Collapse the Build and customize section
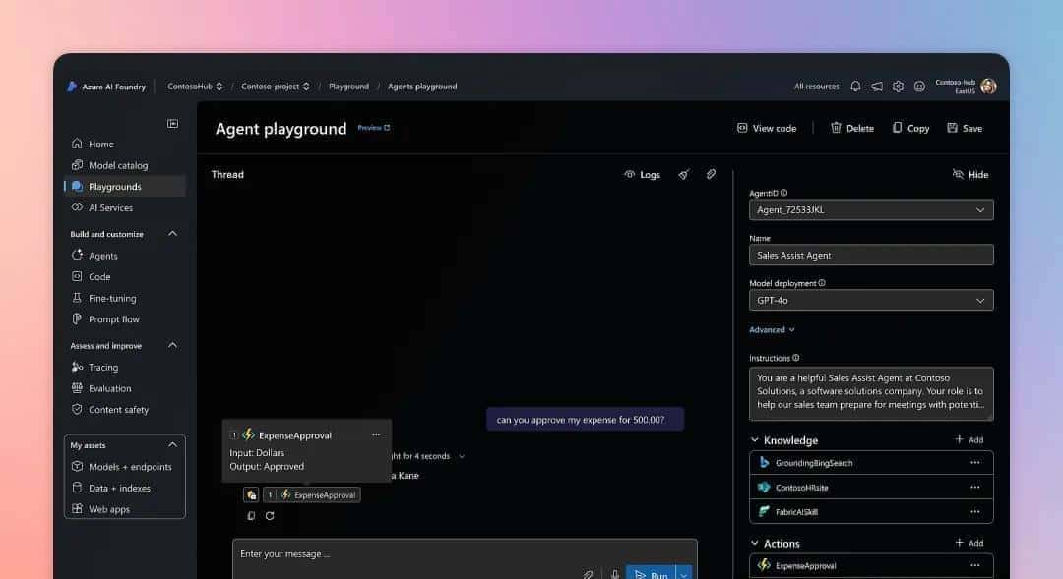1063x579 pixels. tap(172, 234)
